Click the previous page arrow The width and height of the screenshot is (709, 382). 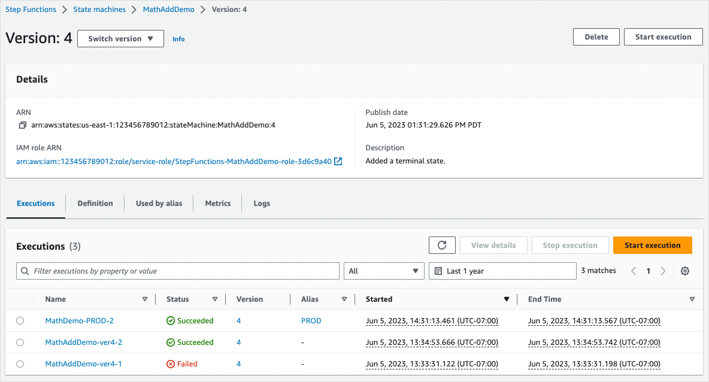pos(634,271)
